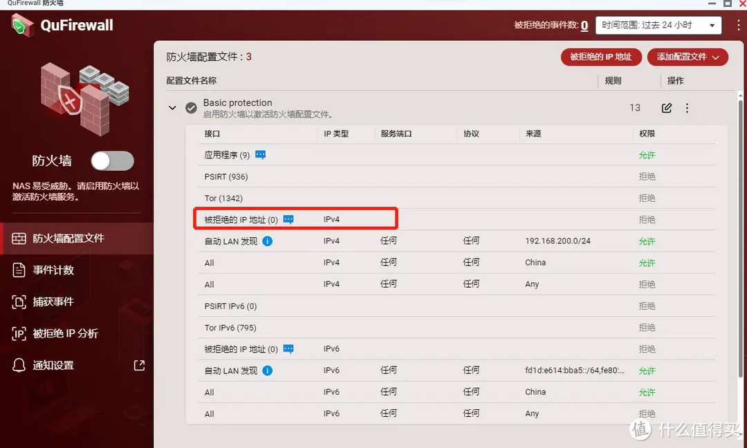This screenshot has width=747, height=448.
Task: Open comment icon next to IPv4 被拒绝的 IP 地址
Action: click(x=288, y=219)
